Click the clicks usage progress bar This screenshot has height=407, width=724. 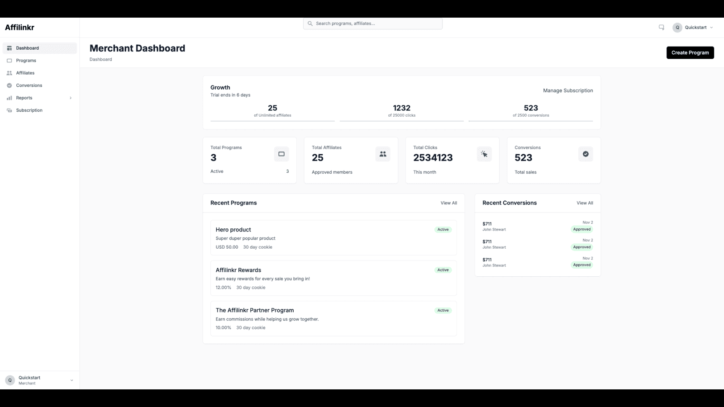tap(402, 121)
